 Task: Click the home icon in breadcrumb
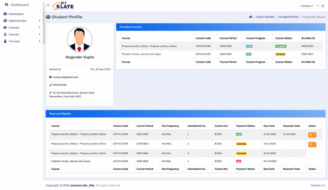coord(251,17)
